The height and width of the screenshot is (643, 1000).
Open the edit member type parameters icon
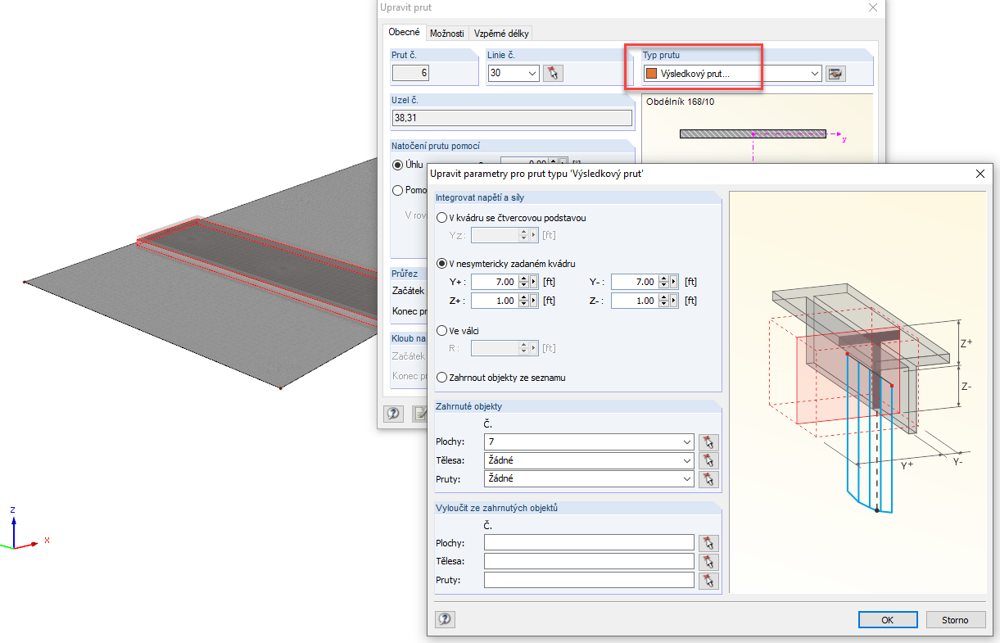click(835, 74)
